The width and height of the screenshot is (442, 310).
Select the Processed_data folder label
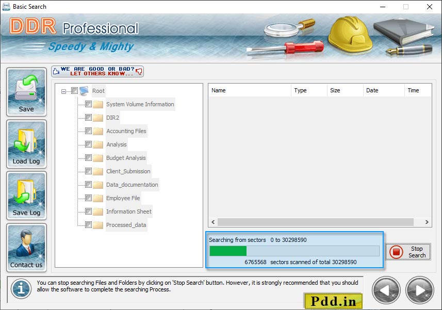(x=126, y=225)
